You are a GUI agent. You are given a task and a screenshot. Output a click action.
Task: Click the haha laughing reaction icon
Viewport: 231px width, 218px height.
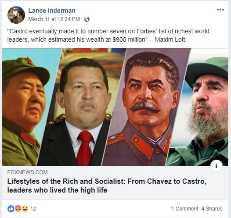click(25, 209)
